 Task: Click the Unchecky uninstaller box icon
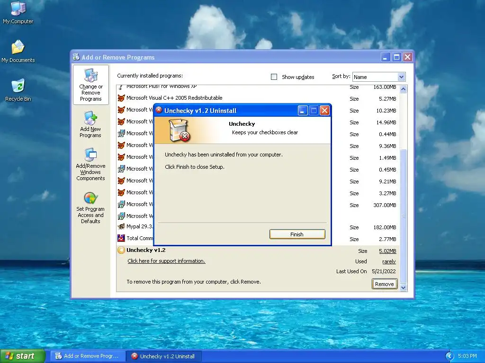[179, 130]
